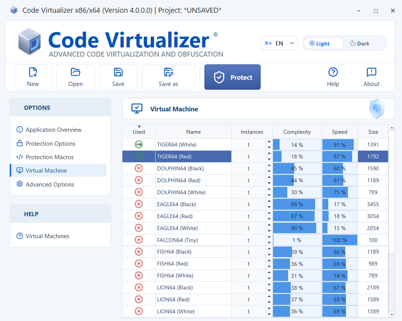This screenshot has width=402, height=321.
Task: Decrease instances for TIGER64 (White)
Action: 269,147
